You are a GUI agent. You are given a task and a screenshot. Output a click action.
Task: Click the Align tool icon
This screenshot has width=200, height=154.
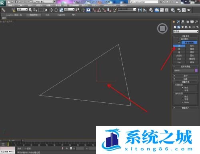point(145,10)
